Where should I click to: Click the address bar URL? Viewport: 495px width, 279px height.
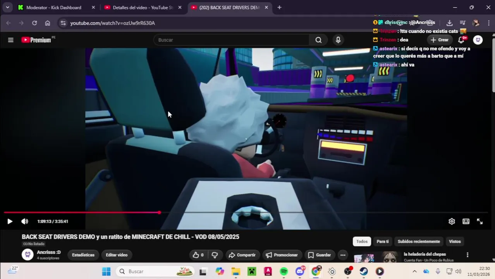(113, 23)
